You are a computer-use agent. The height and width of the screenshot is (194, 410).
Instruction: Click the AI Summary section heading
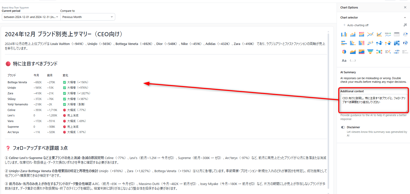point(348,72)
